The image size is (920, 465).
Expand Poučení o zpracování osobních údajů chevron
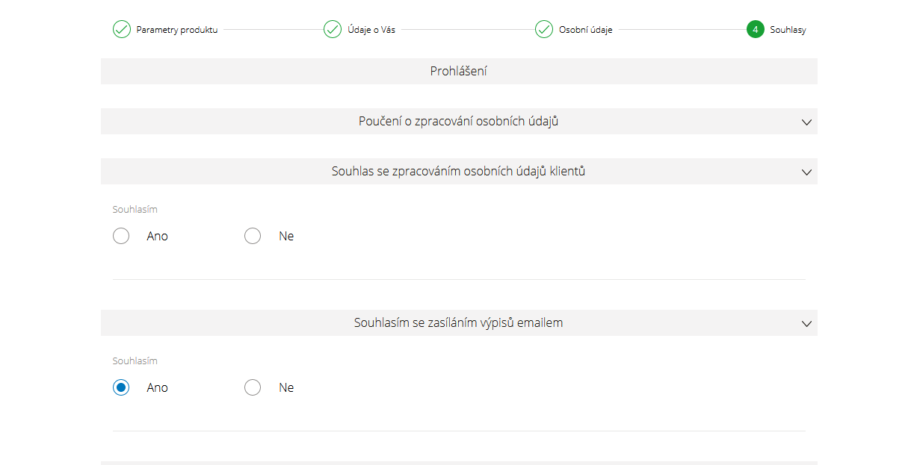(806, 122)
